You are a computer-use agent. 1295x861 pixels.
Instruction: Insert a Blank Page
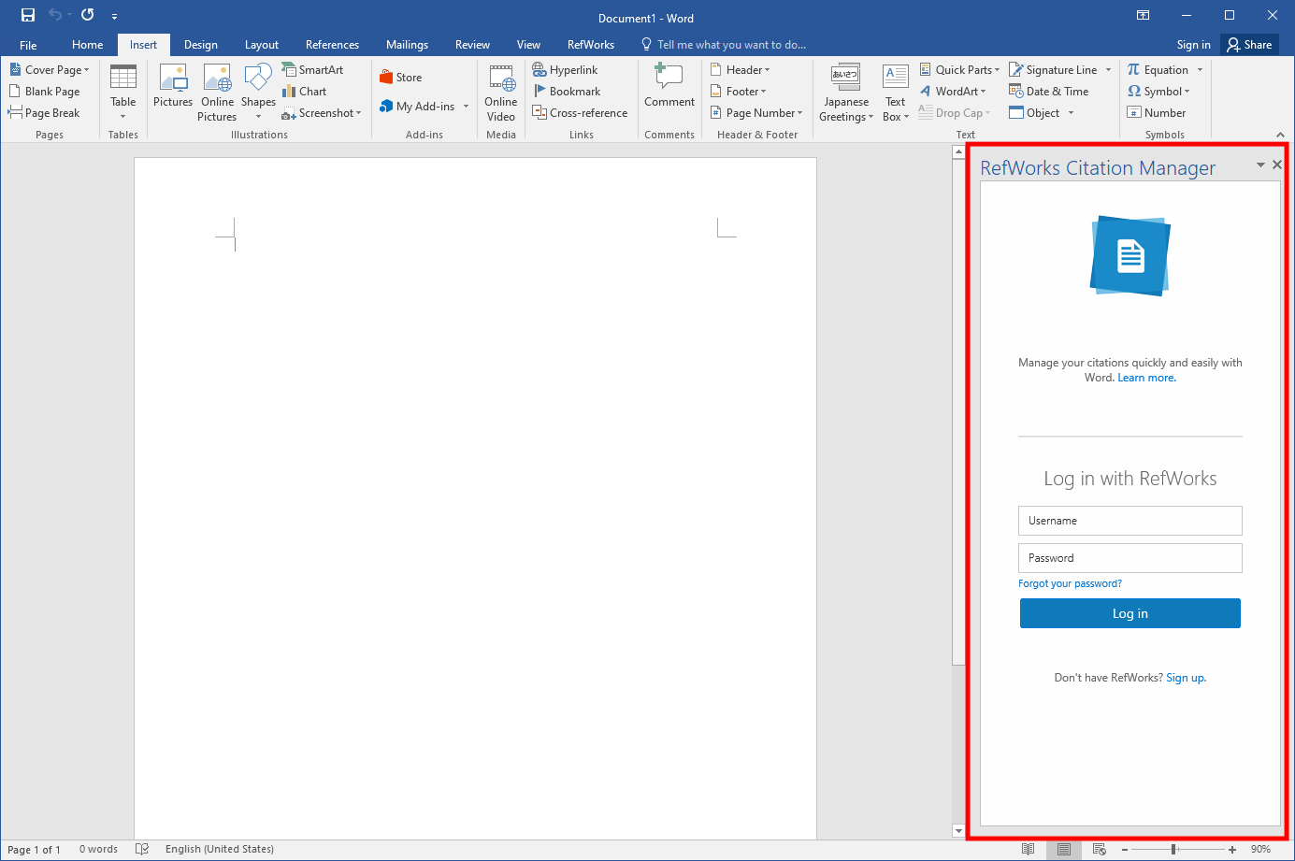pyautogui.click(x=45, y=92)
